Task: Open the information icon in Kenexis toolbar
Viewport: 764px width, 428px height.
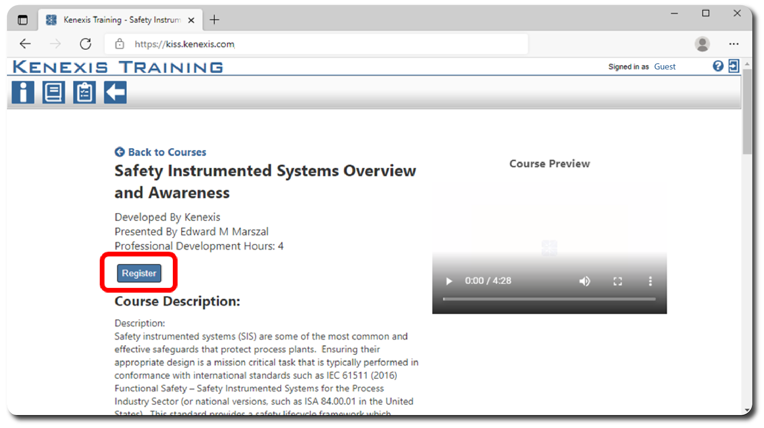Action: click(x=23, y=92)
